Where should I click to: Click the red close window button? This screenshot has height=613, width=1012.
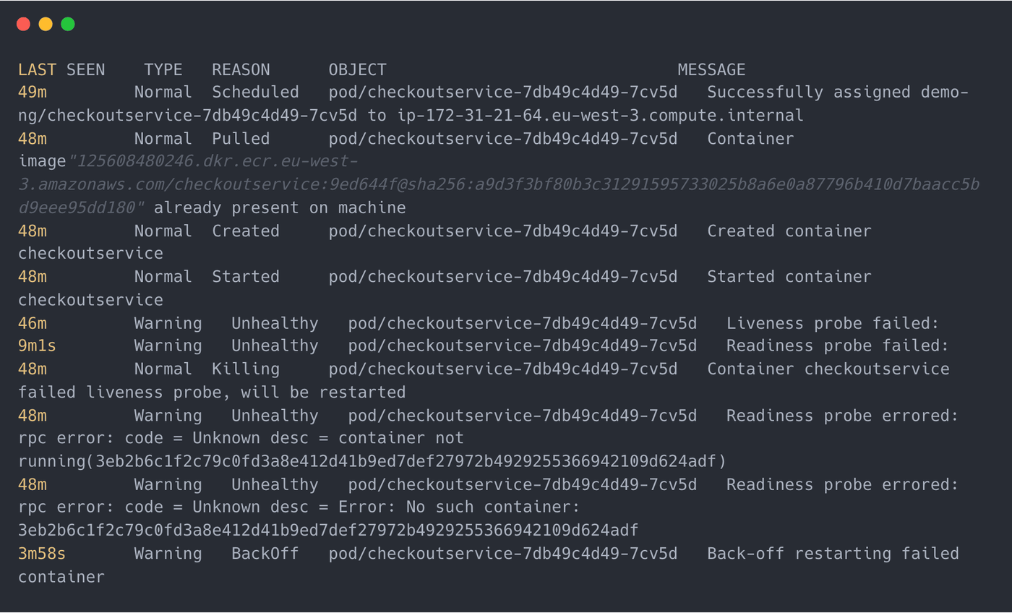pos(23,24)
